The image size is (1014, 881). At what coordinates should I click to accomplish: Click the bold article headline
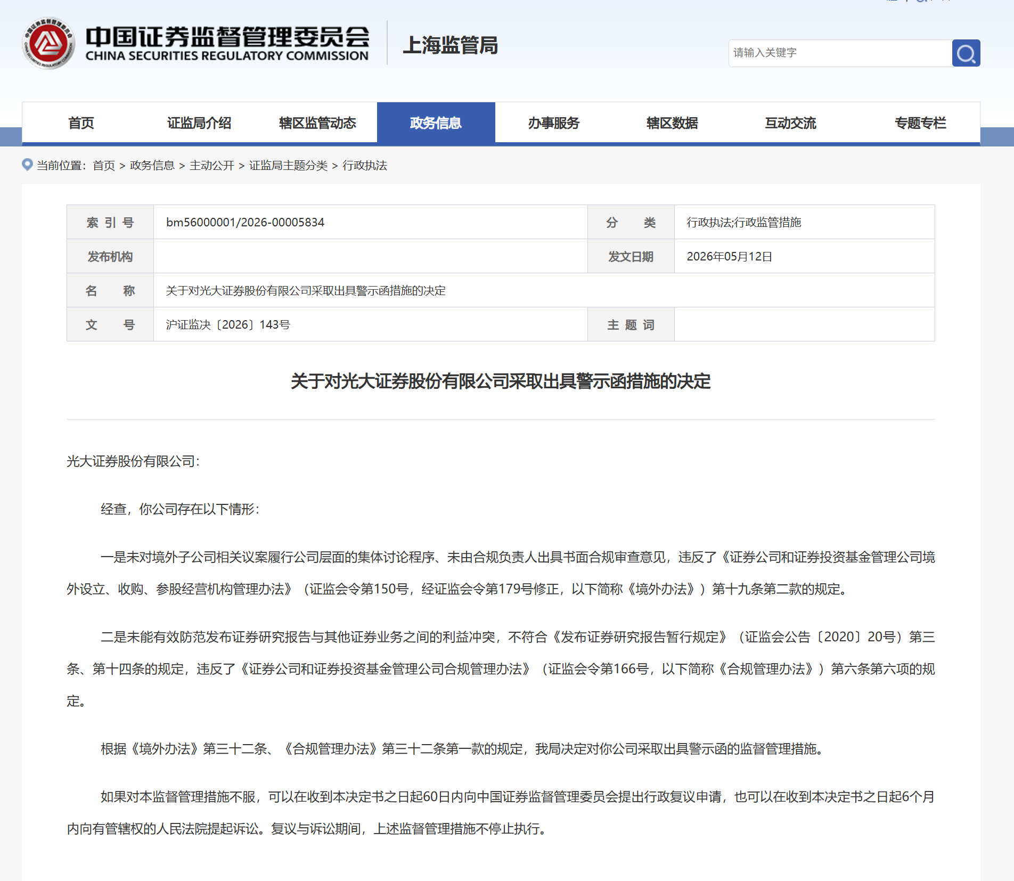[x=501, y=381]
